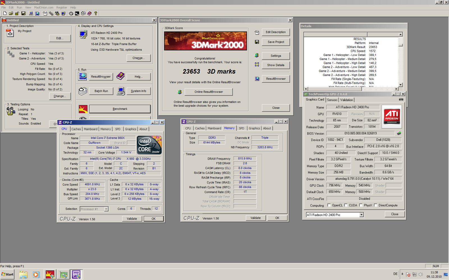
Task: Click the Open project folder toolbar icon
Action: (11, 13)
